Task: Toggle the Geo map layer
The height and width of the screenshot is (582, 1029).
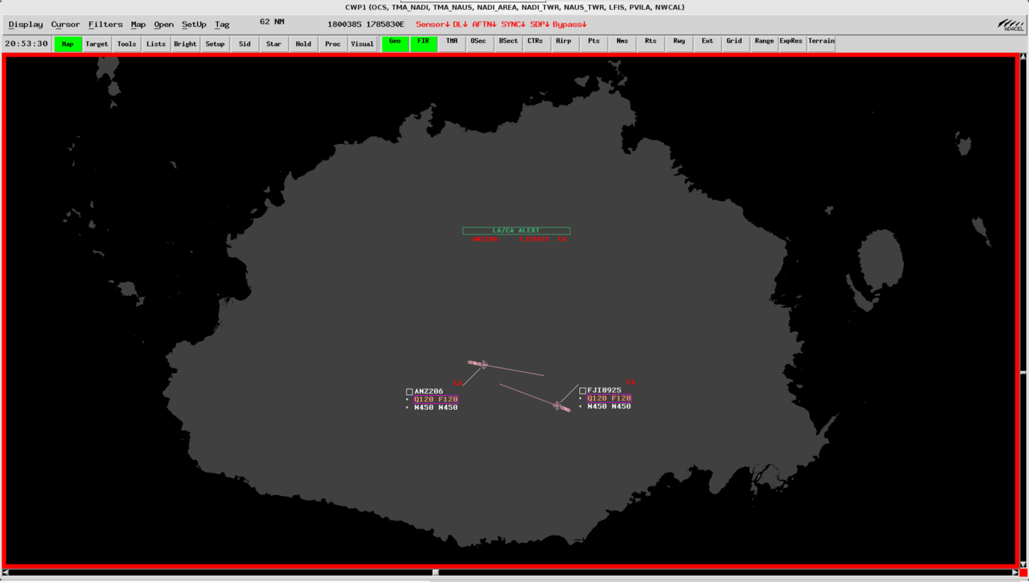Action: click(x=395, y=44)
